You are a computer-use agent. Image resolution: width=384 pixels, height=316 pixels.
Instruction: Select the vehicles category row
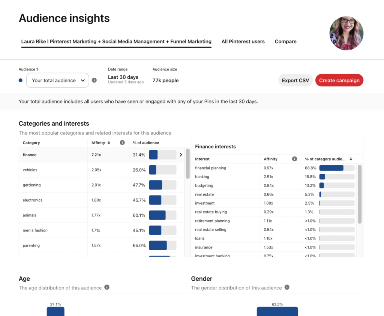click(101, 170)
